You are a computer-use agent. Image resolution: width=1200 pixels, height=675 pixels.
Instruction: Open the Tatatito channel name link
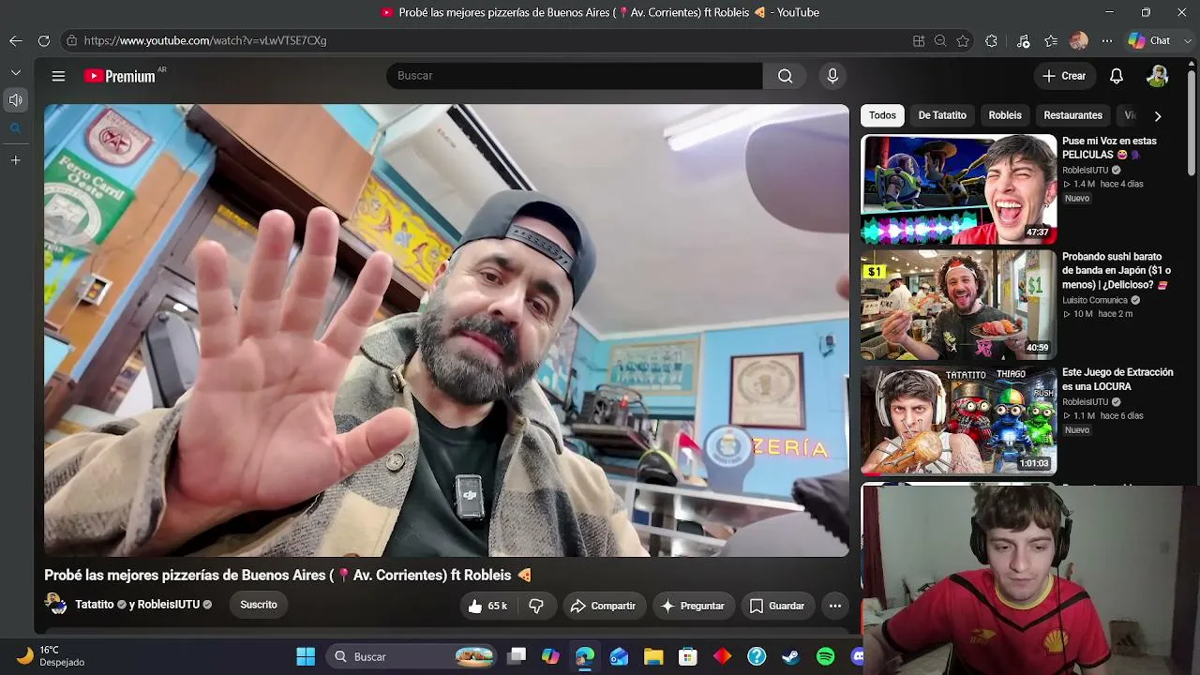[94, 605]
